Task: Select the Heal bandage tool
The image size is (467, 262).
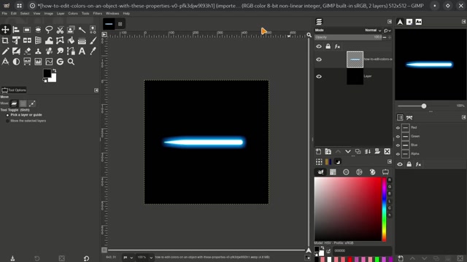Action: tap(49, 51)
